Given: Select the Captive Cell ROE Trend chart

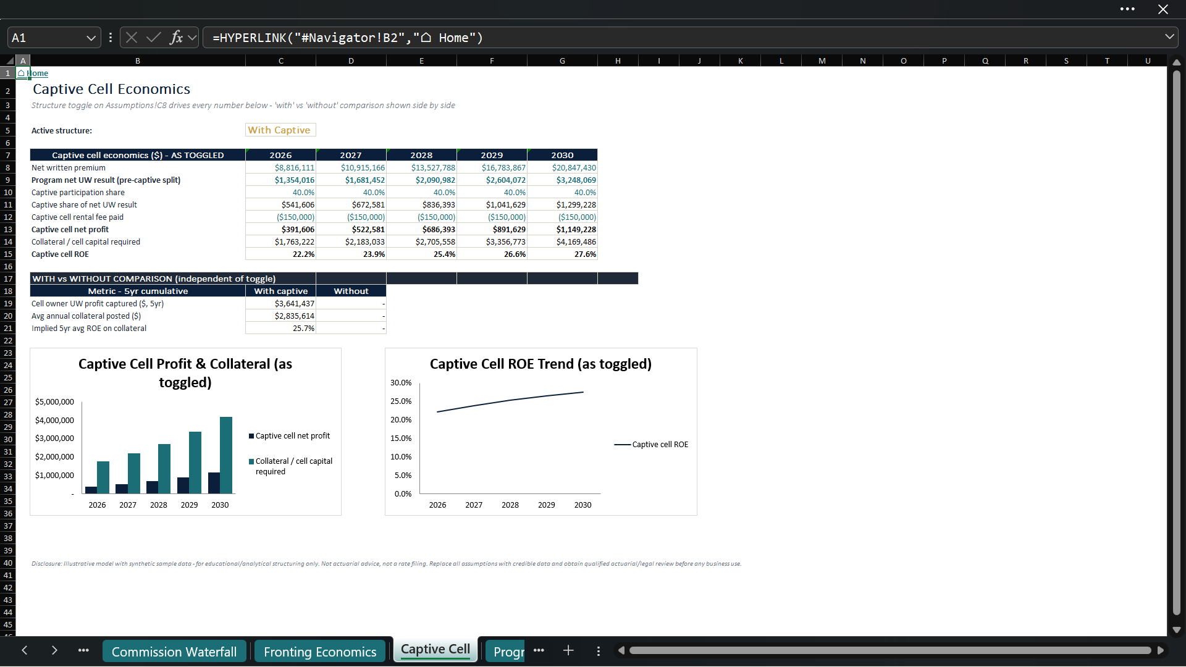Looking at the screenshot, I should (541, 432).
